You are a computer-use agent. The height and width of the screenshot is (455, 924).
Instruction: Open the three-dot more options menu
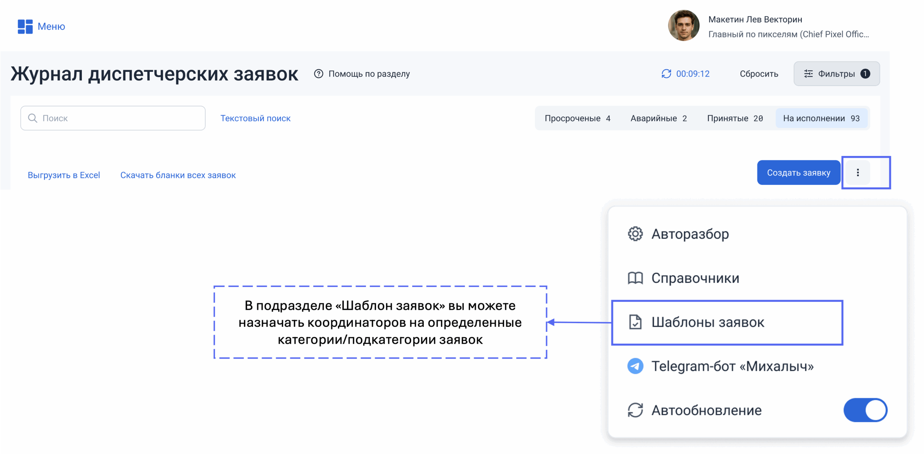[858, 173]
